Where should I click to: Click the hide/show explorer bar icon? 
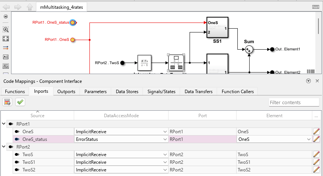point(6,16)
